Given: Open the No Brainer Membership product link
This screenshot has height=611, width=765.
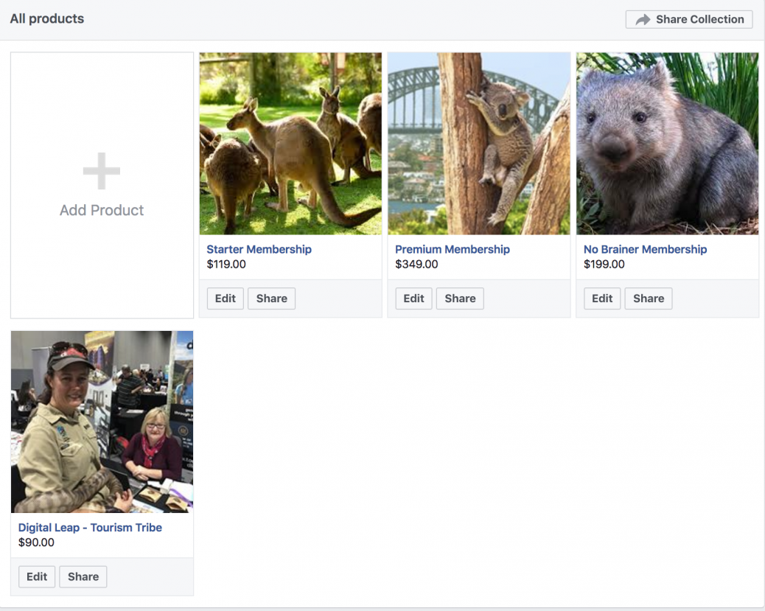Looking at the screenshot, I should (645, 249).
